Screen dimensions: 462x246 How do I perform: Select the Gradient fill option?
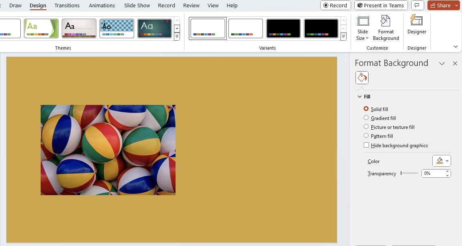(x=366, y=118)
